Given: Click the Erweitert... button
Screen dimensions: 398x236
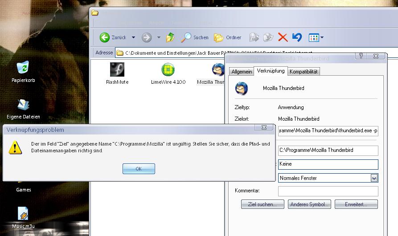Looking at the screenshot, I should click(x=356, y=204).
